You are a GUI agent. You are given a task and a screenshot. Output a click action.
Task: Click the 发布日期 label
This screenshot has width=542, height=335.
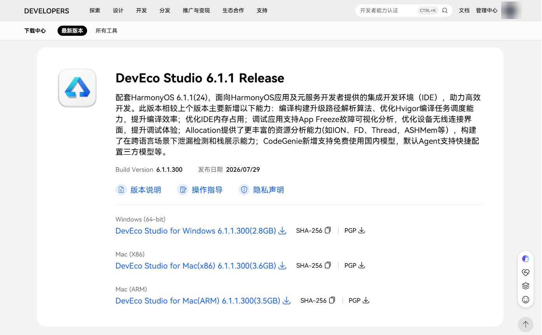pyautogui.click(x=210, y=169)
